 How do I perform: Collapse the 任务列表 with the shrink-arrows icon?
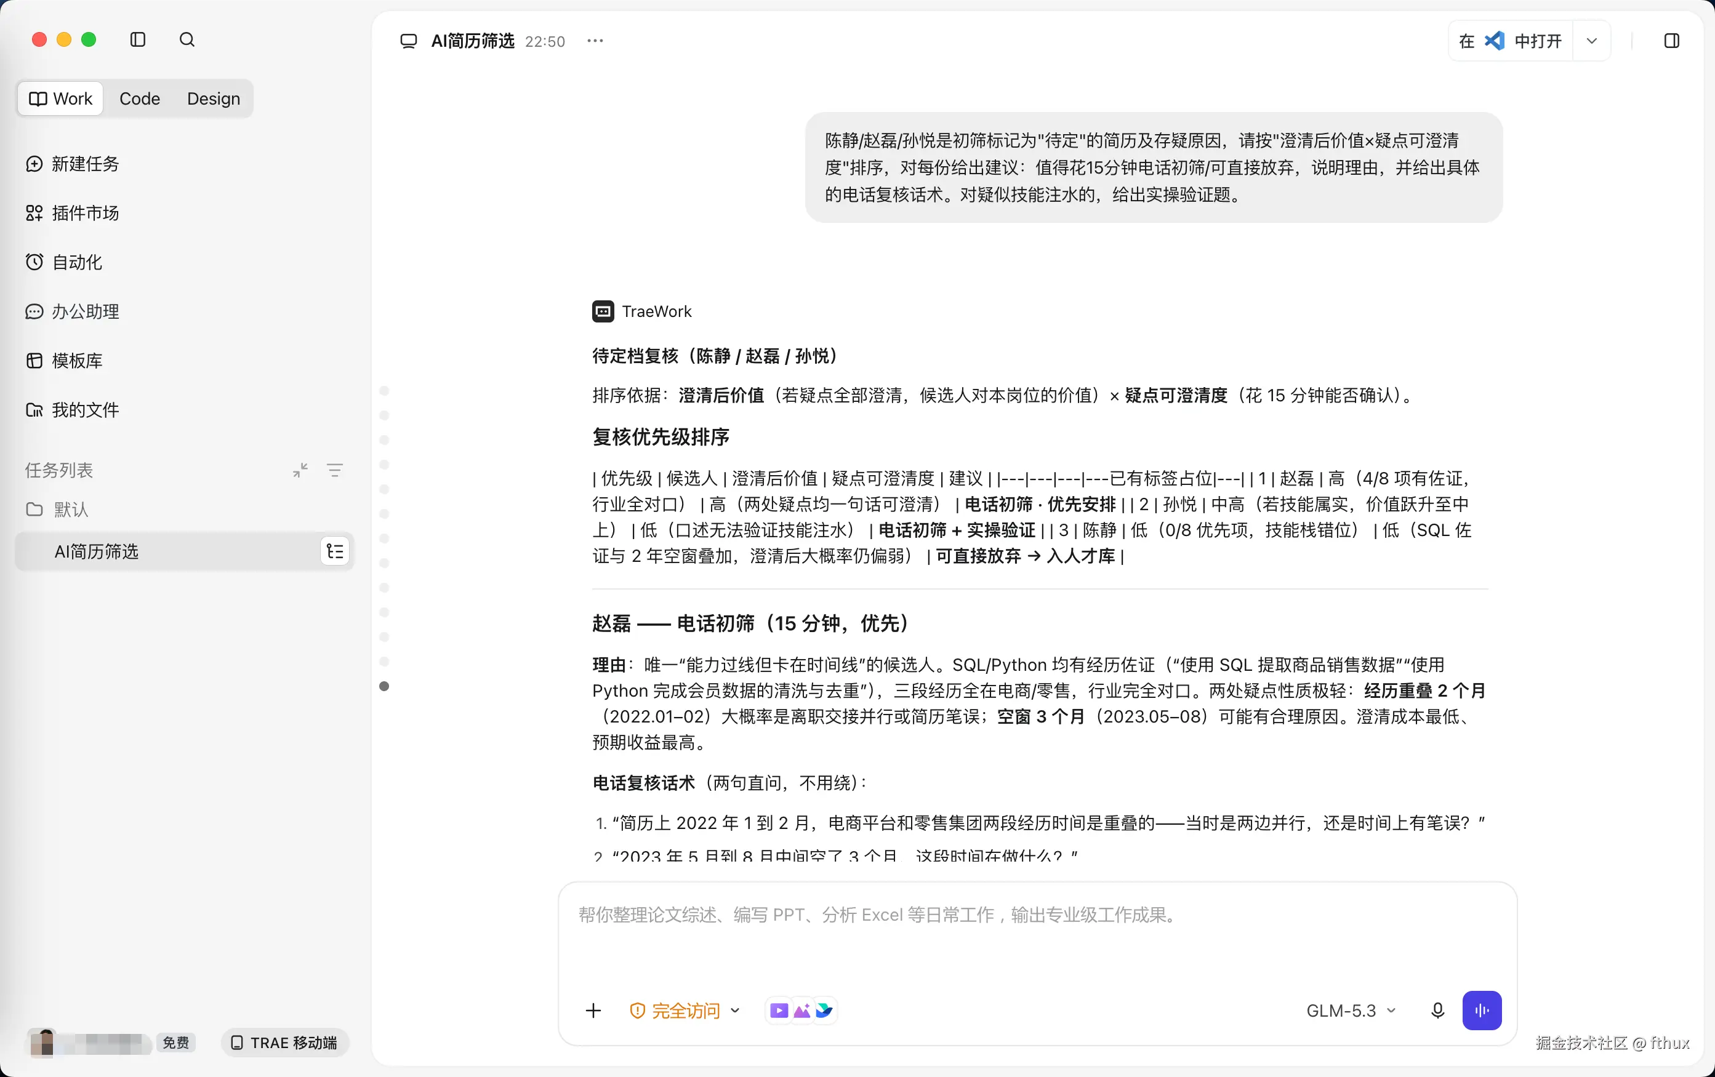pos(300,470)
